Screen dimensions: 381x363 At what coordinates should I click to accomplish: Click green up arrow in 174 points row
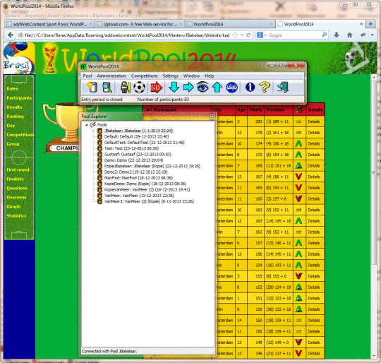point(298,143)
